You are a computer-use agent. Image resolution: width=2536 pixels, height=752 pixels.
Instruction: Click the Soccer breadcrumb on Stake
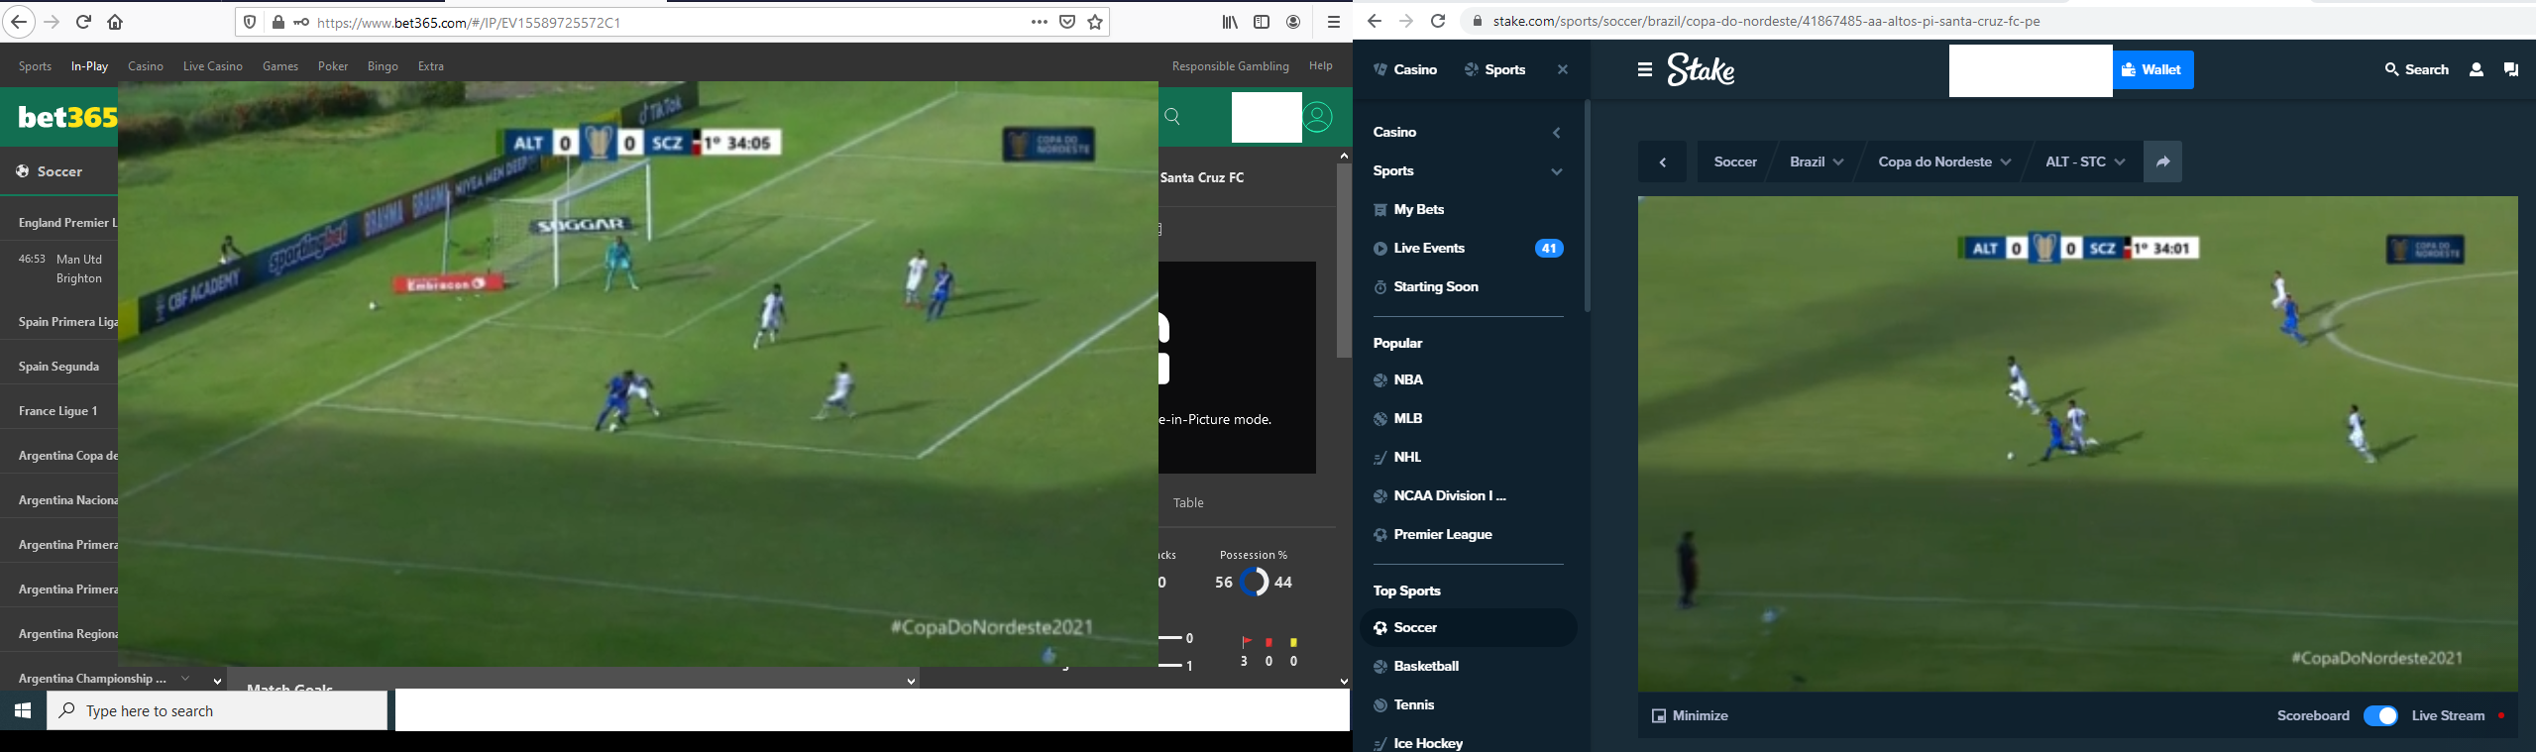(x=1735, y=161)
